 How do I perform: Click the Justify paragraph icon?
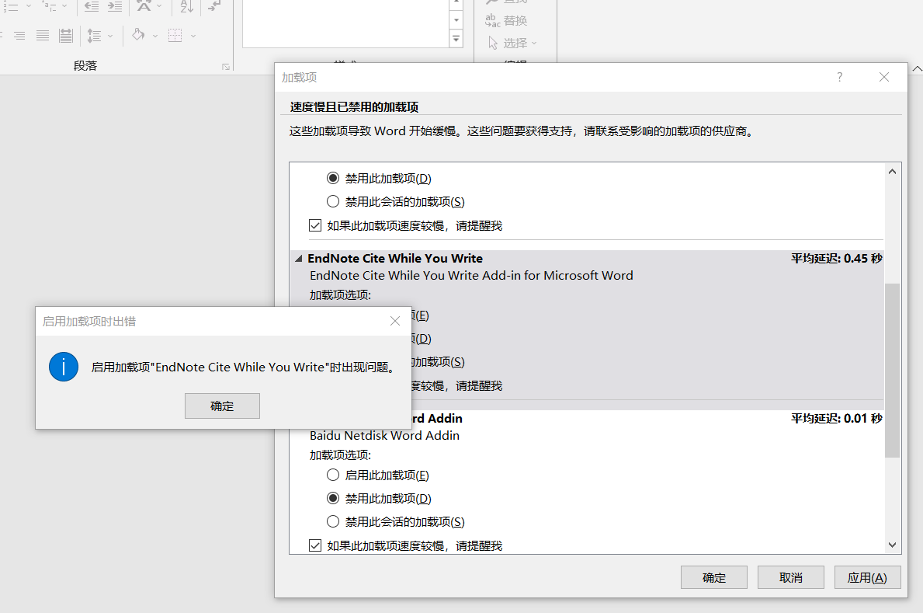(x=43, y=36)
